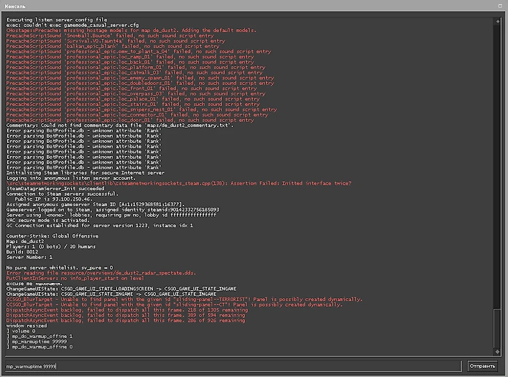Image resolution: width=508 pixels, height=377 pixels.
Task: Click the '] volume 0' command entry
Action: (22, 331)
